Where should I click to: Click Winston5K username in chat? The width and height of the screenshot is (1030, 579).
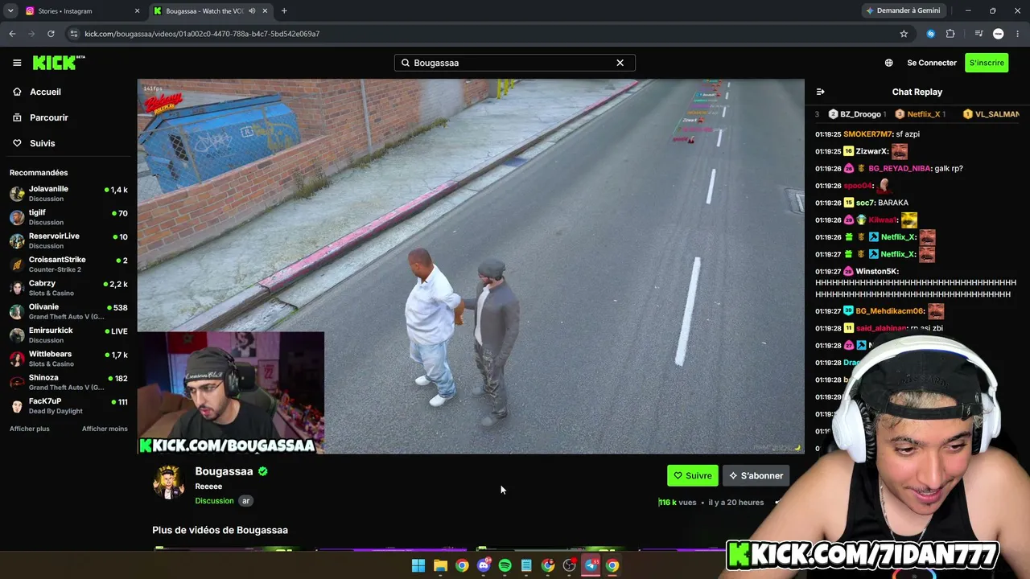coord(877,272)
